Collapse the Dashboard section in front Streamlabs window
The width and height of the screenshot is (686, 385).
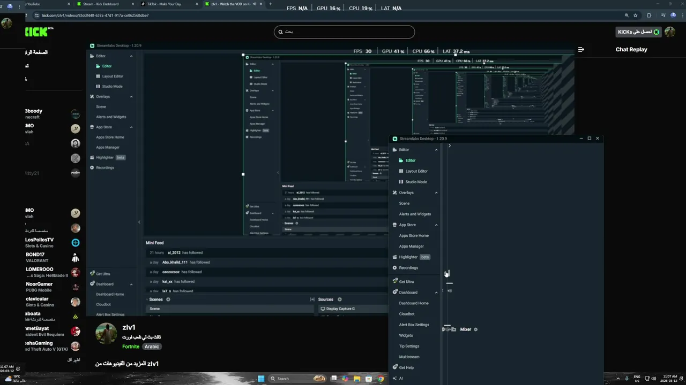(x=436, y=292)
